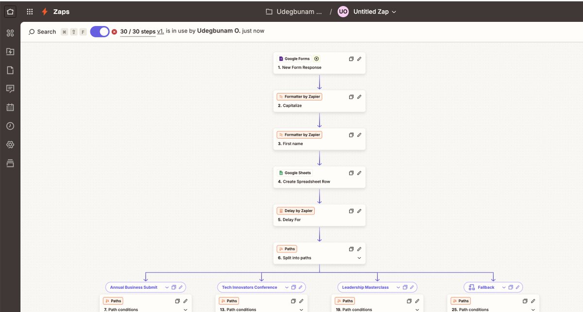Open the lightning folder icon in sidebar
Screen dimensions: 583x312
[10, 51]
